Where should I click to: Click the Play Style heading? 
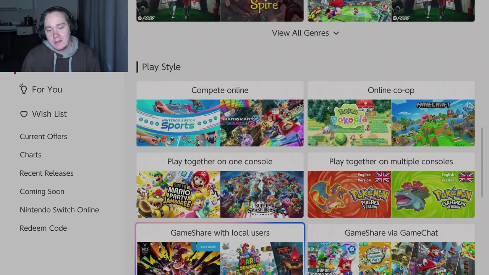click(161, 67)
